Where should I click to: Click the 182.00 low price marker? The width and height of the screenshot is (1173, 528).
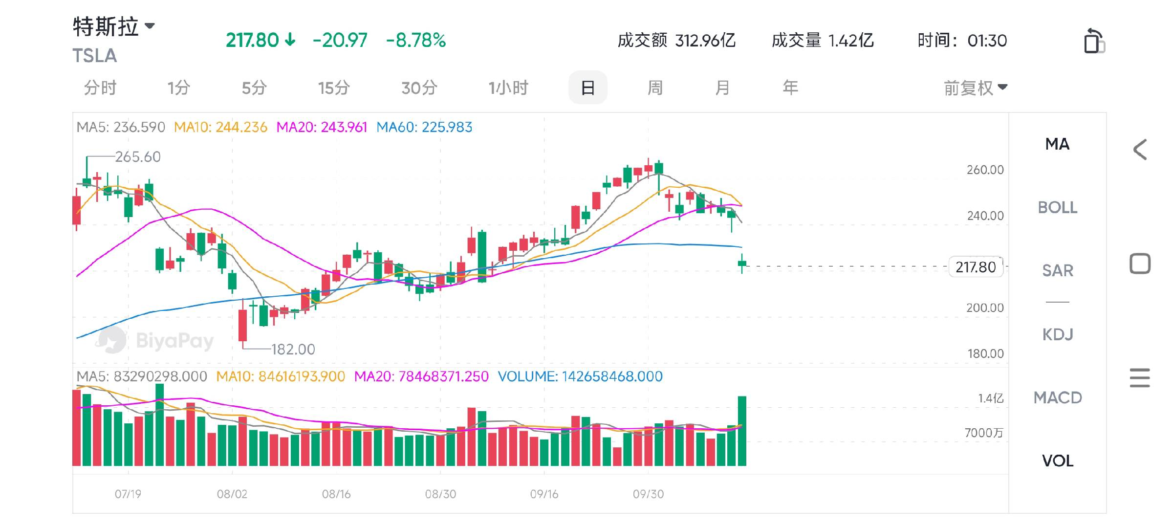pos(293,349)
